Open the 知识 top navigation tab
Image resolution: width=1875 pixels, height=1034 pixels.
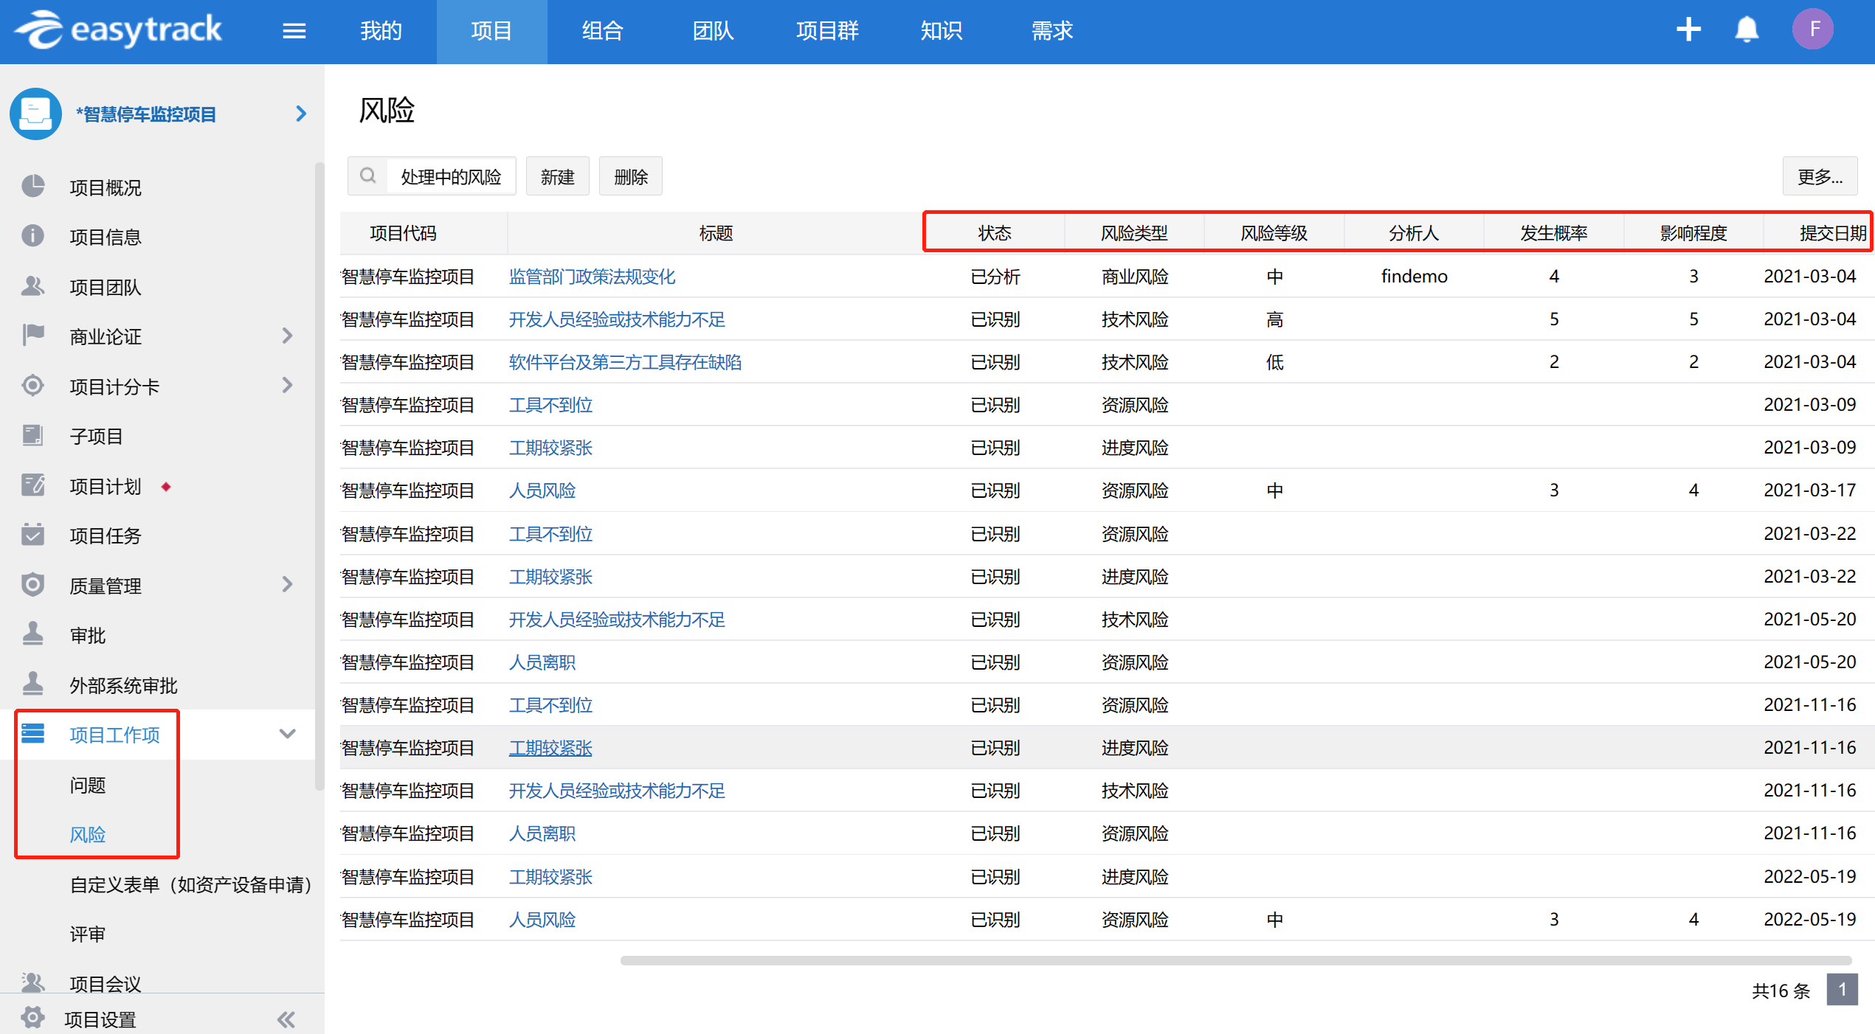941,31
